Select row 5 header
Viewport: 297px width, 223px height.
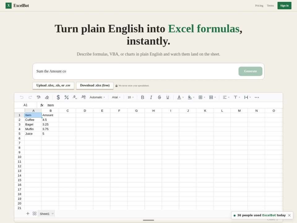tap(19, 134)
